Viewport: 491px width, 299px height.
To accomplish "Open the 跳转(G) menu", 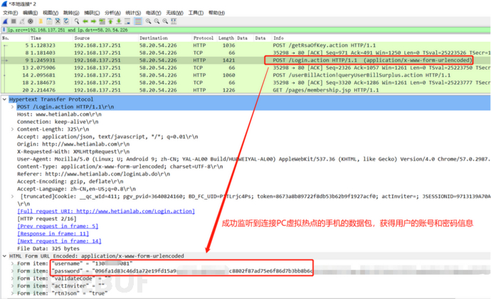I will [x=71, y=13].
